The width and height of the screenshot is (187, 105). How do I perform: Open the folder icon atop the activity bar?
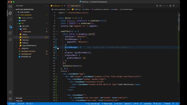click(10, 7)
